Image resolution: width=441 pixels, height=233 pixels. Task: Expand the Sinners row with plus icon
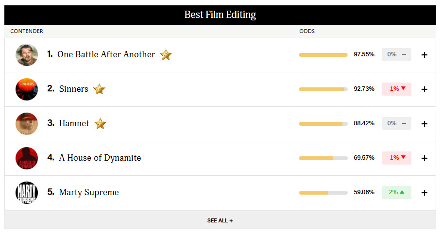click(x=424, y=89)
